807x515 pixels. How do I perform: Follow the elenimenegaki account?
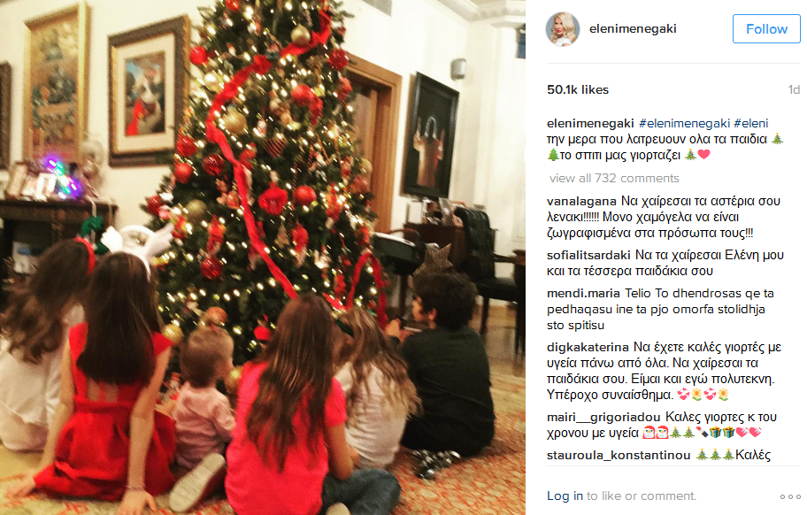point(766,29)
